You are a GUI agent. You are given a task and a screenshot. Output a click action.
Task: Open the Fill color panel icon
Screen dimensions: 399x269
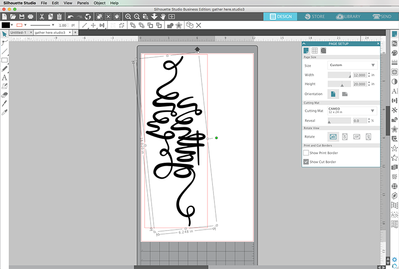[395, 53]
